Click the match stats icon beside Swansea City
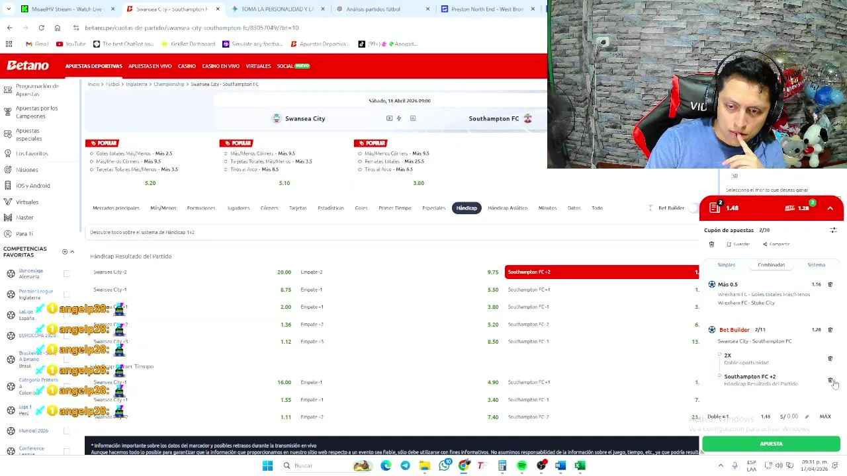 point(389,118)
